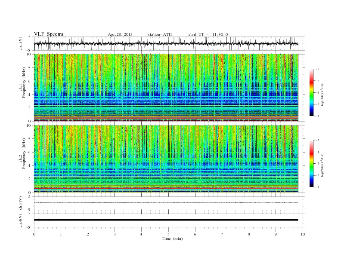Click the date Apr. 28, 2013
The height and width of the screenshot is (263, 341).
(x=120, y=34)
